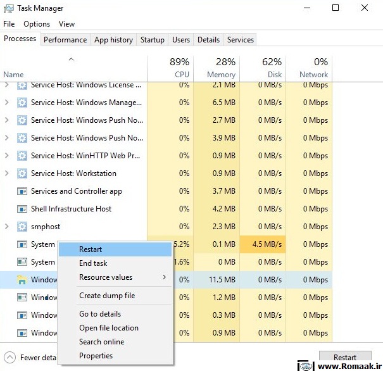Choose Restart in the context menu
This screenshot has width=383, height=371.
click(x=115, y=249)
